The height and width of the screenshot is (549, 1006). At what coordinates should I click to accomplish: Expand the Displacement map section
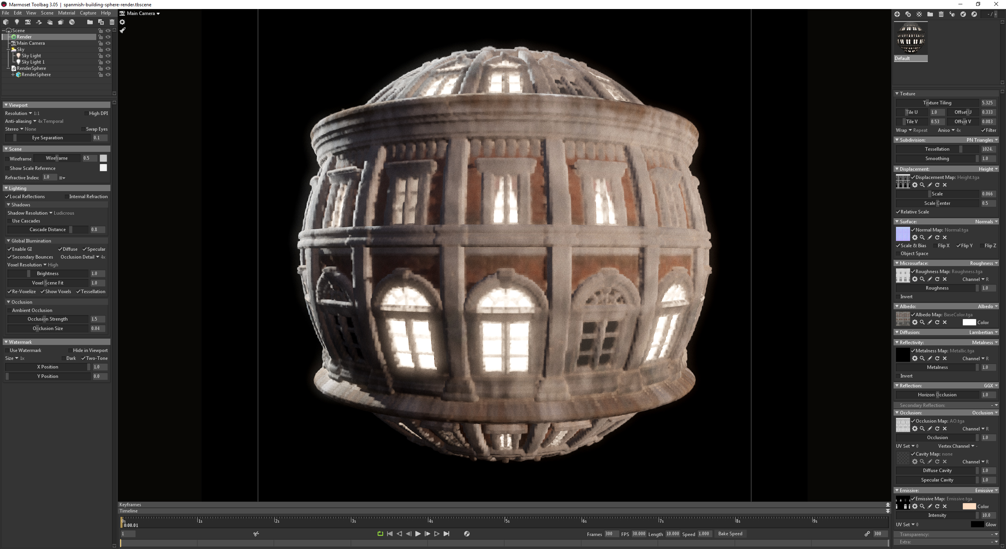pos(896,168)
